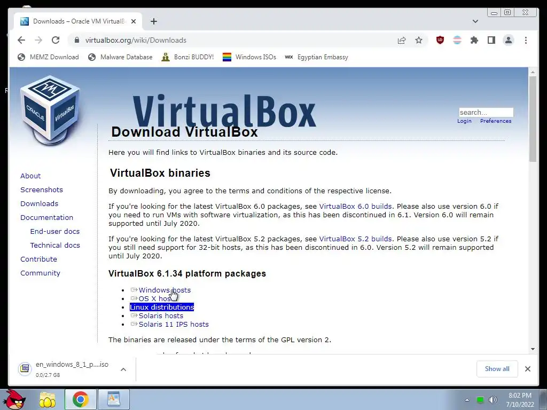Image resolution: width=547 pixels, height=410 pixels.
Task: Show hidden system tray icons
Action: 467,400
